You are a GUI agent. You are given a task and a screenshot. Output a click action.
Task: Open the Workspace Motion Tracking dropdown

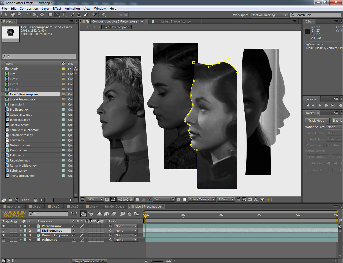tap(270, 15)
